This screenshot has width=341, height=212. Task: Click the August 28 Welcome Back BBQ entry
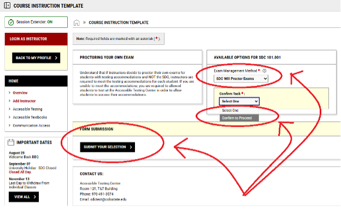[x=23, y=155]
